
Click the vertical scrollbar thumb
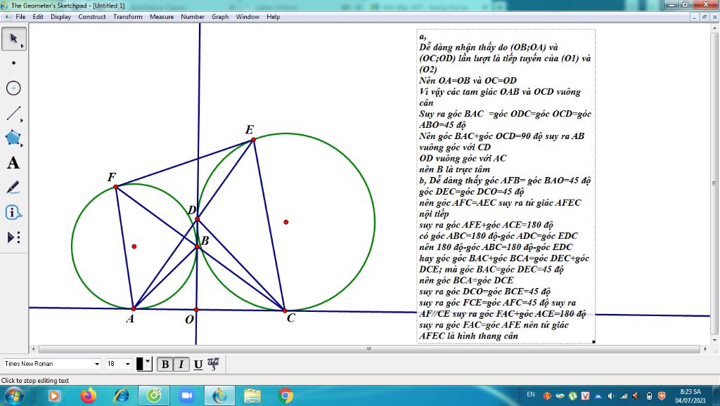pyautogui.click(x=714, y=183)
